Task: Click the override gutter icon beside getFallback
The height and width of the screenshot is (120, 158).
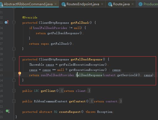Action: tap(7, 22)
